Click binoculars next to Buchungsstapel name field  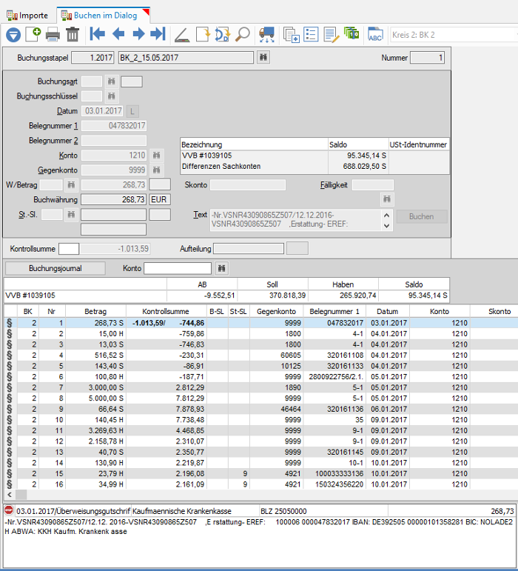coord(263,57)
